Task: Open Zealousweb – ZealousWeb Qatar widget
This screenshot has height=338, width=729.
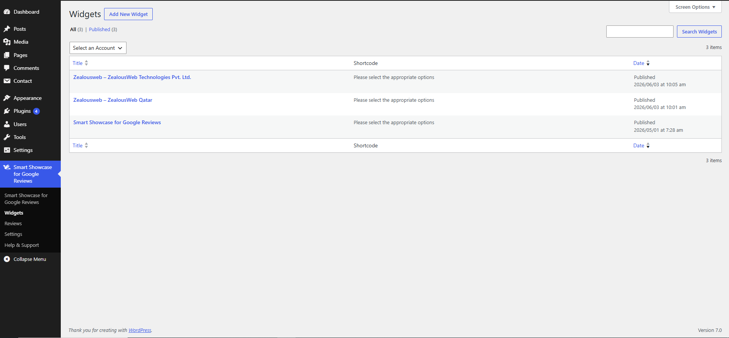Action: tap(113, 100)
